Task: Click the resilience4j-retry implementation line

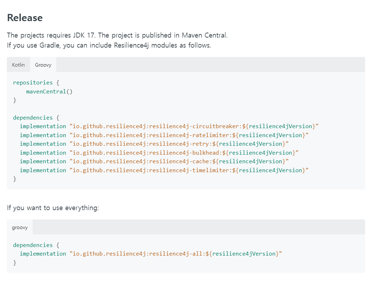Action: [154, 144]
